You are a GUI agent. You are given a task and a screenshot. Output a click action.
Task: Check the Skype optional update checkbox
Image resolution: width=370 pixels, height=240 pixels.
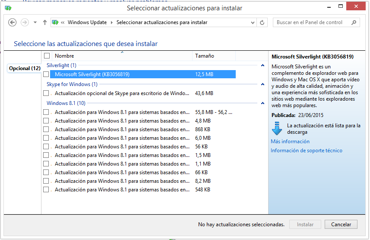pos(46,93)
